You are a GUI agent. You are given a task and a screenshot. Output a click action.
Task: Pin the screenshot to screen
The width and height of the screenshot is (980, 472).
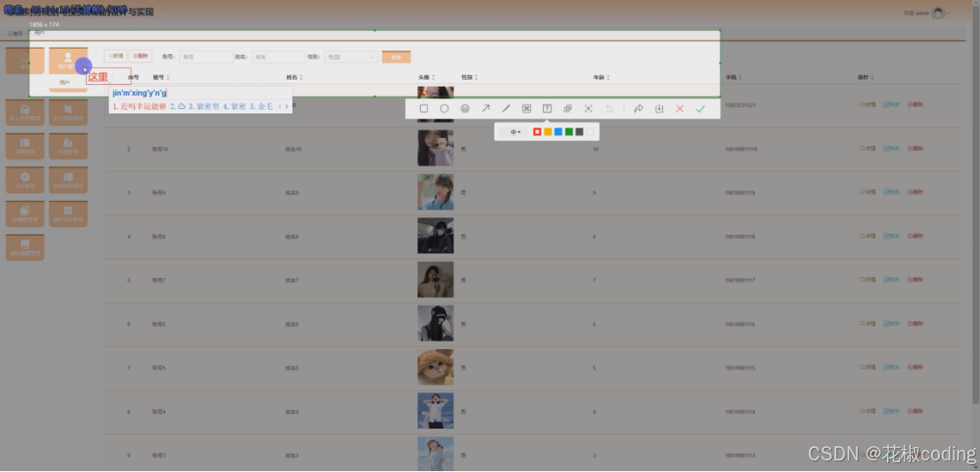tap(567, 109)
